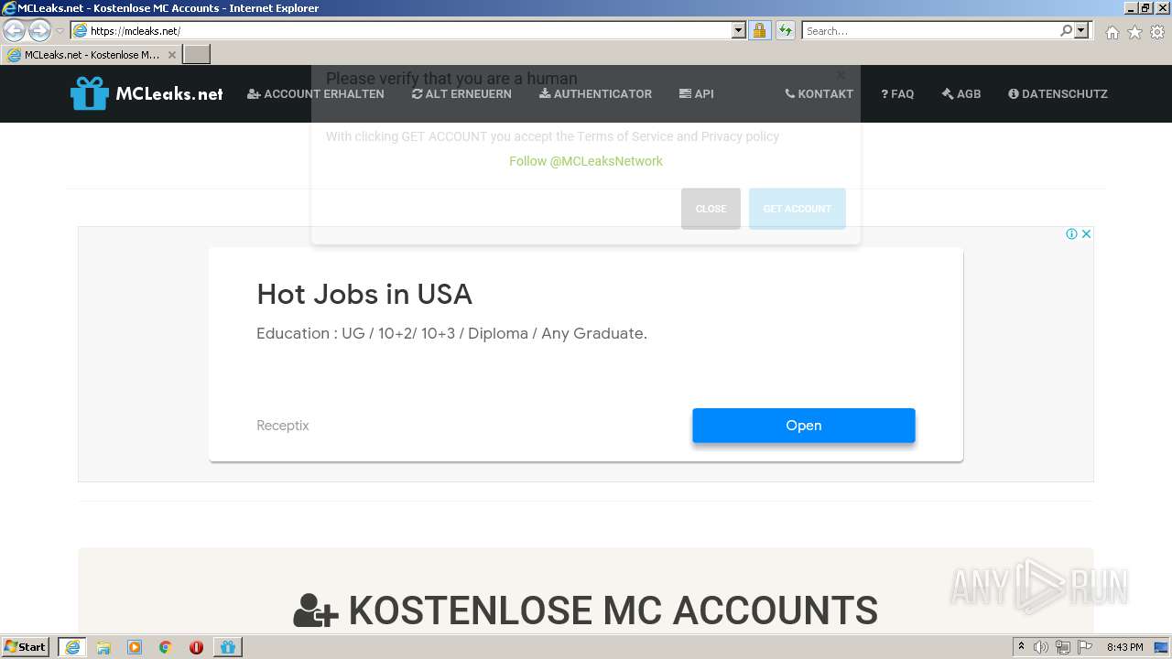The width and height of the screenshot is (1172, 659).
Task: Click the Receptix advertiser text
Action: (x=283, y=426)
